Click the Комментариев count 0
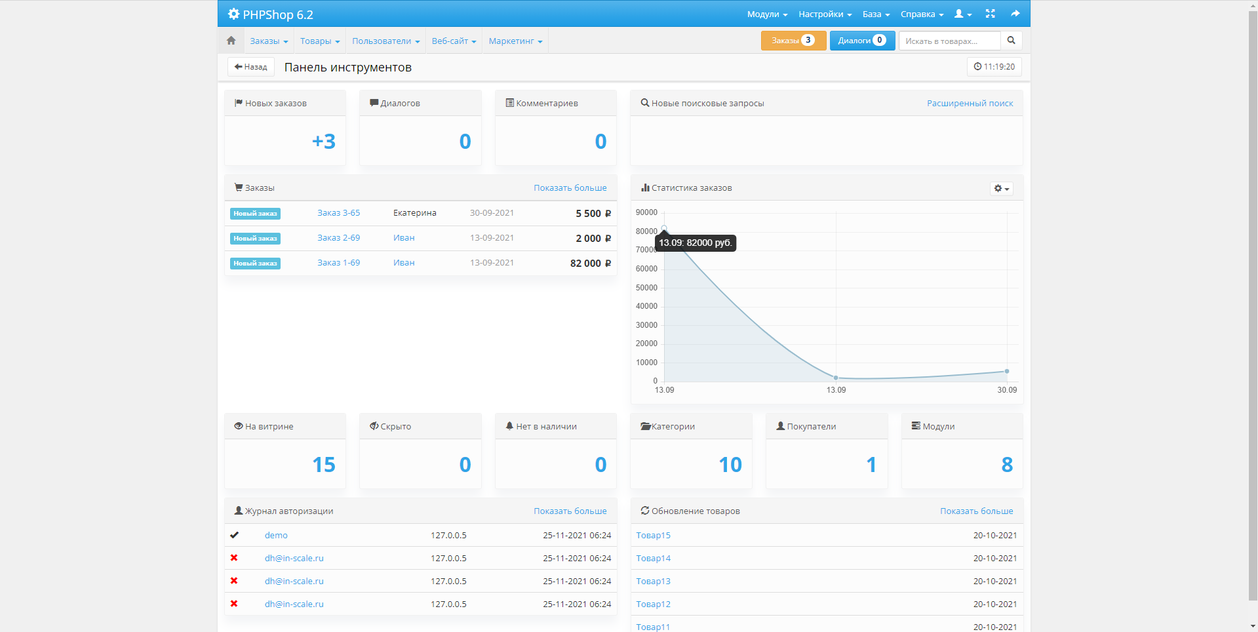Viewport: 1258px width, 632px height. pyautogui.click(x=600, y=141)
